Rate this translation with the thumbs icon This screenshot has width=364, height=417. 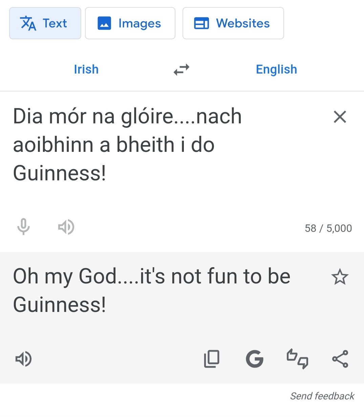297,359
